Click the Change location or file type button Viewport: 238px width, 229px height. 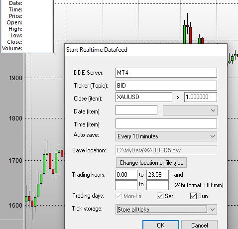coord(151,163)
